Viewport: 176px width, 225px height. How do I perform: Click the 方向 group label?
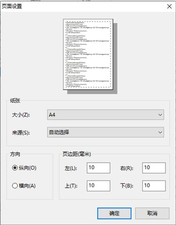15,154
